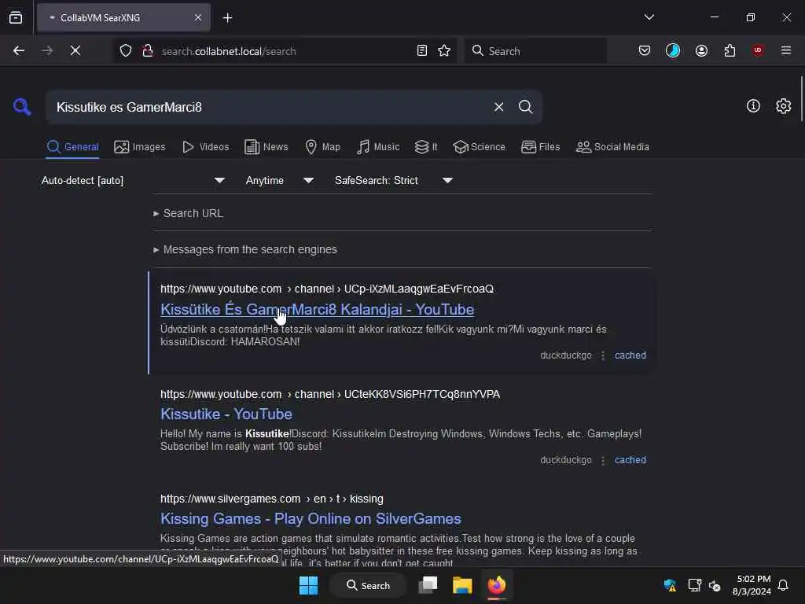Screen dimensions: 805x604
Task: Switch to the Music category
Action: coord(378,147)
